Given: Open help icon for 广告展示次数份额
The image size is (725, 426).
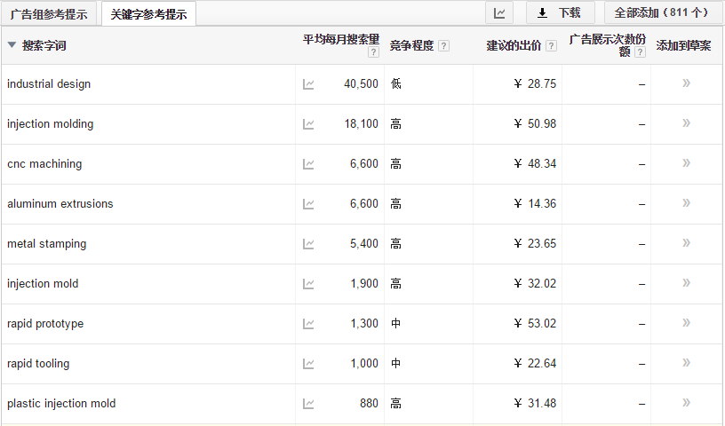Looking at the screenshot, I should click(x=640, y=51).
